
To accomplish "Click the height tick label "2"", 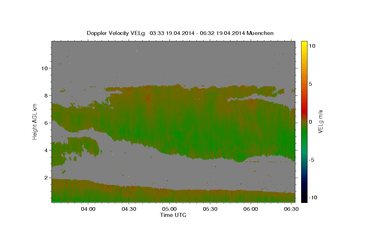I will tap(46, 177).
